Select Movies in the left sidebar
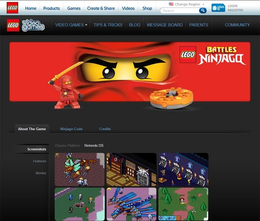Viewport: 260px width, 221px height. coord(41,173)
